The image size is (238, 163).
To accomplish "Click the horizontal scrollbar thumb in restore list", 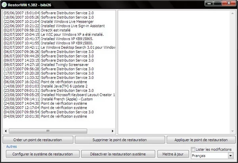I will (48, 131).
